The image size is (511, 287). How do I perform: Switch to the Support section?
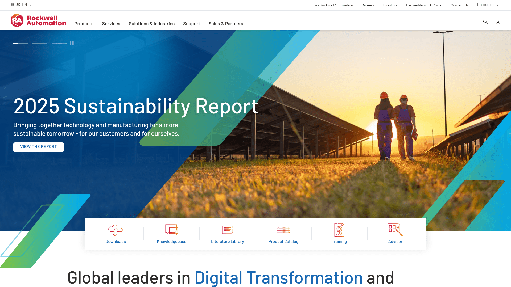(x=191, y=24)
